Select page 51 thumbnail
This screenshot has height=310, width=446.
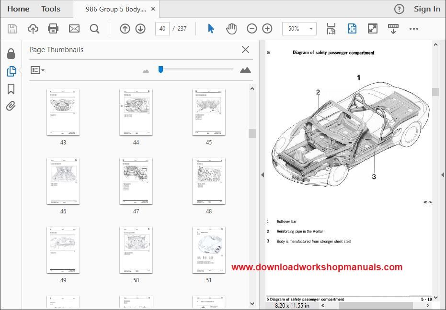pyautogui.click(x=209, y=250)
